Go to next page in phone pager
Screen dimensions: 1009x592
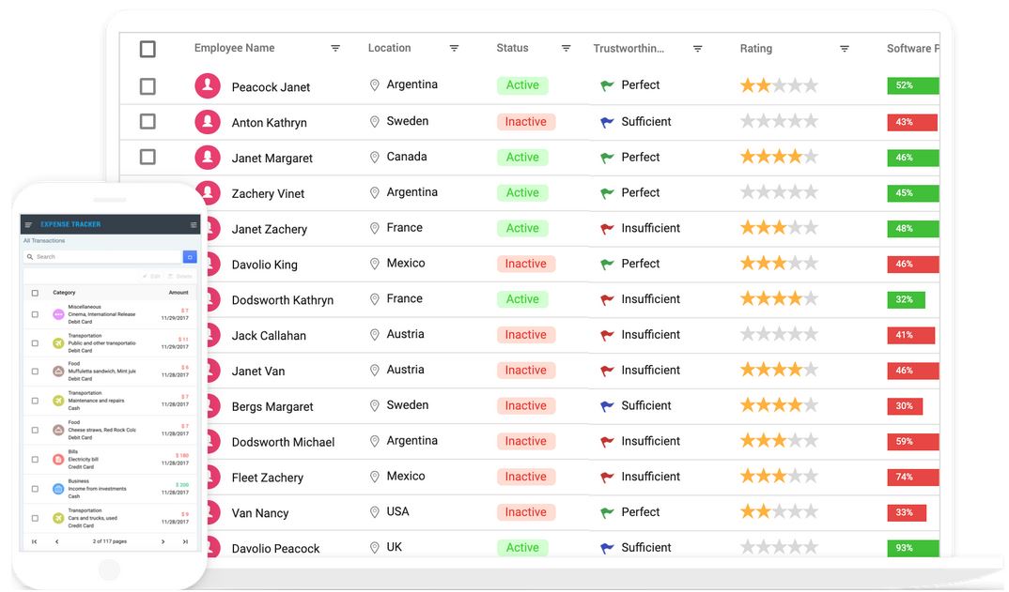(x=163, y=542)
